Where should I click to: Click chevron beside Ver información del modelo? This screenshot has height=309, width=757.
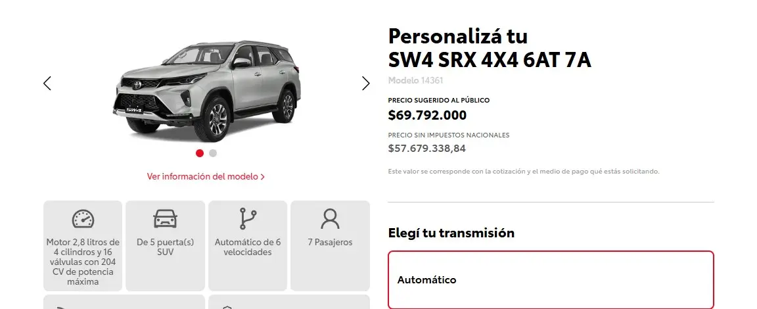pos(263,177)
